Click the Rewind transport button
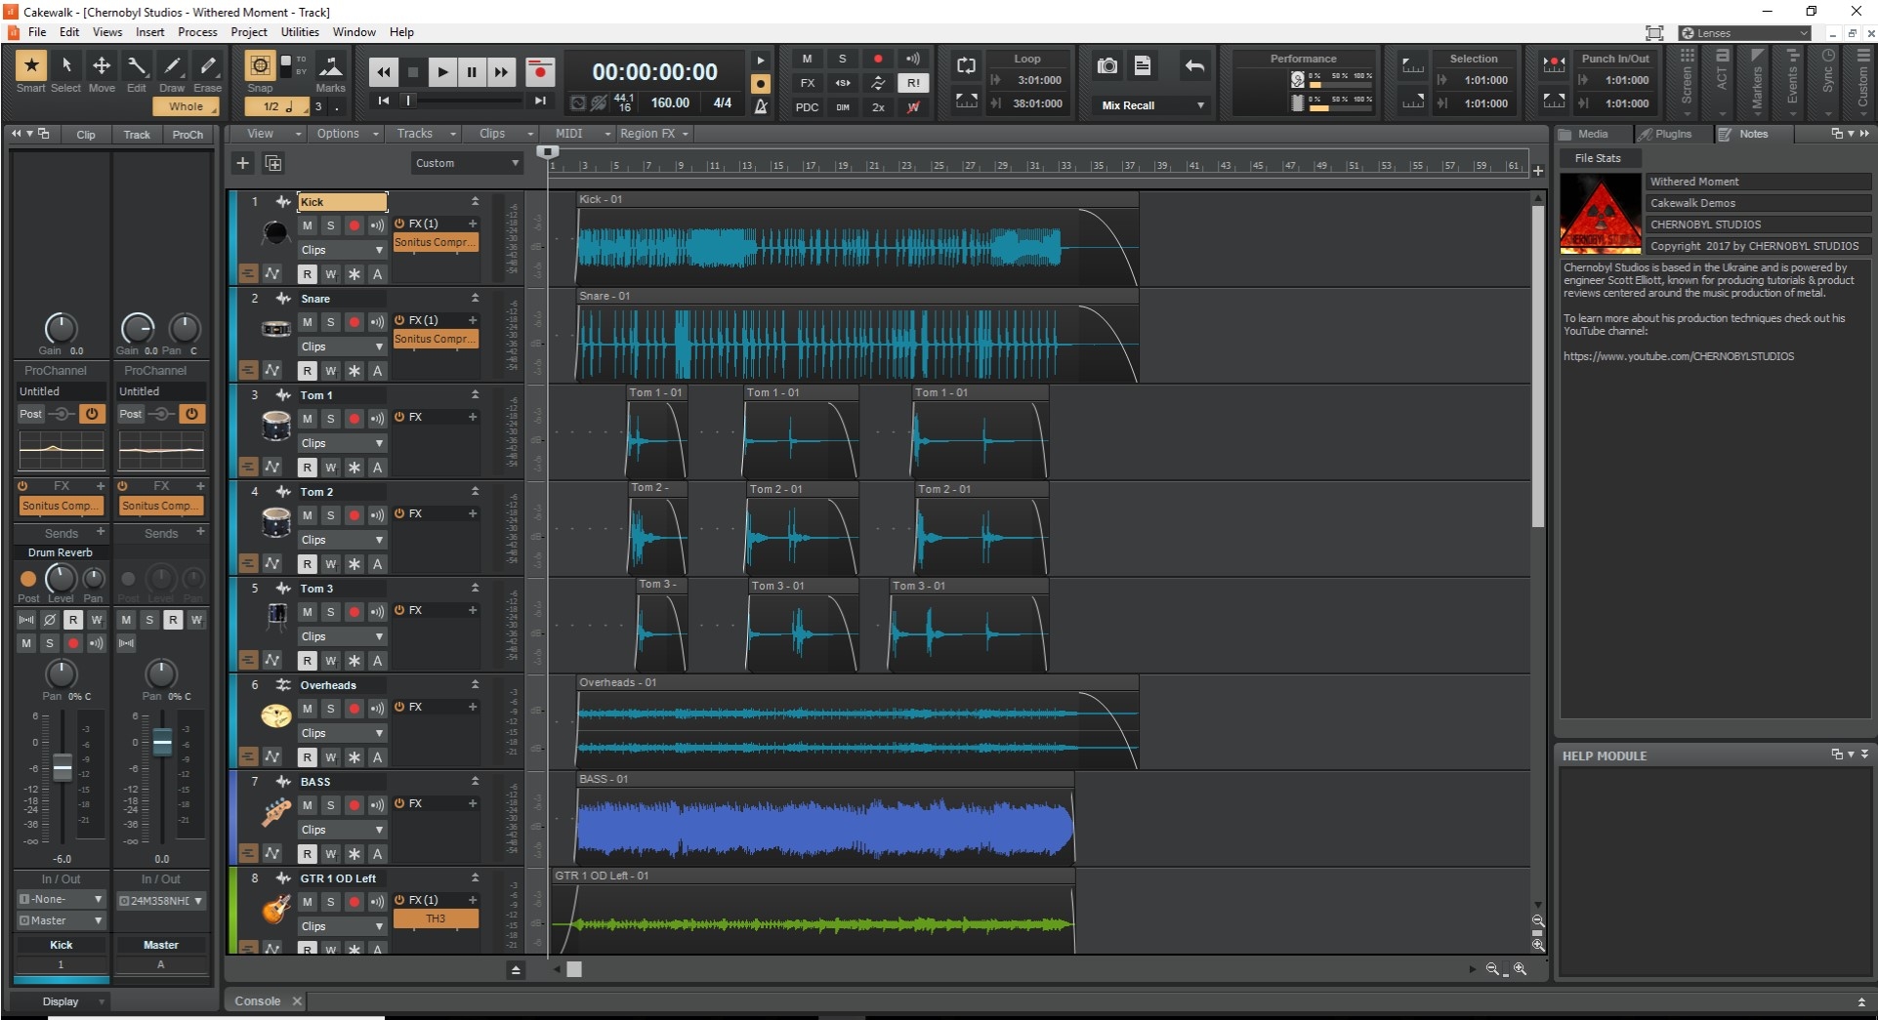1878x1020 pixels. click(384, 72)
